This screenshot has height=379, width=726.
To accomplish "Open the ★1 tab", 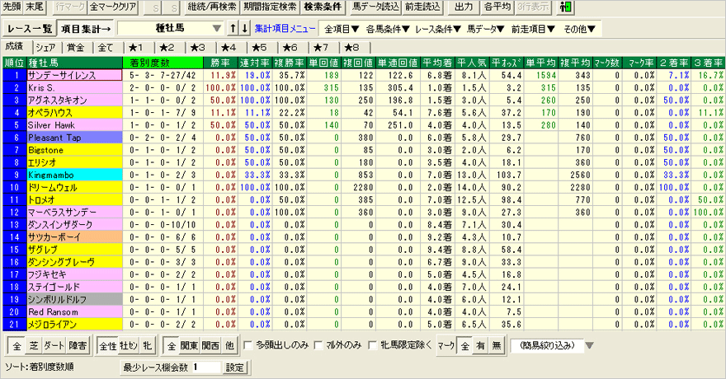I will tap(135, 48).
